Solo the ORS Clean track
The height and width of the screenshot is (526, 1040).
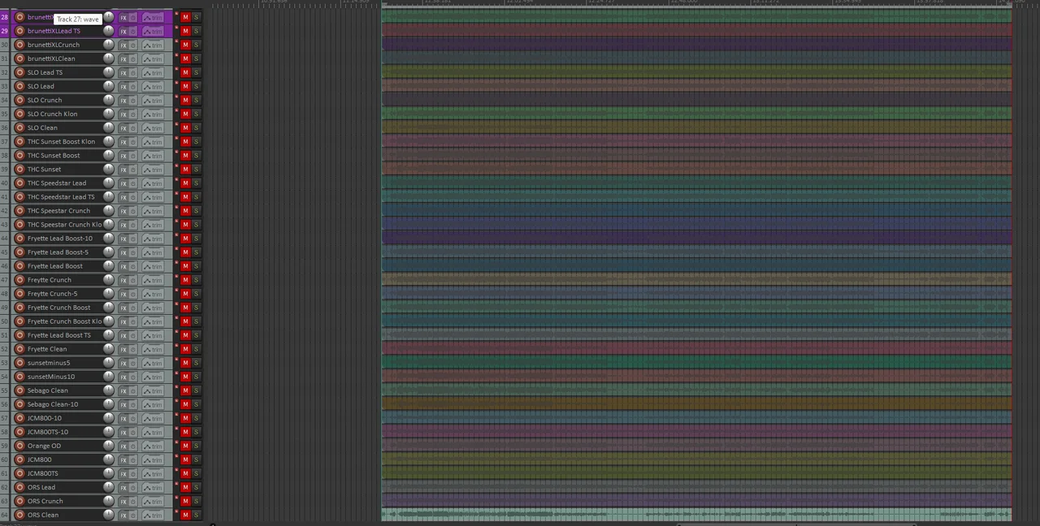[196, 515]
